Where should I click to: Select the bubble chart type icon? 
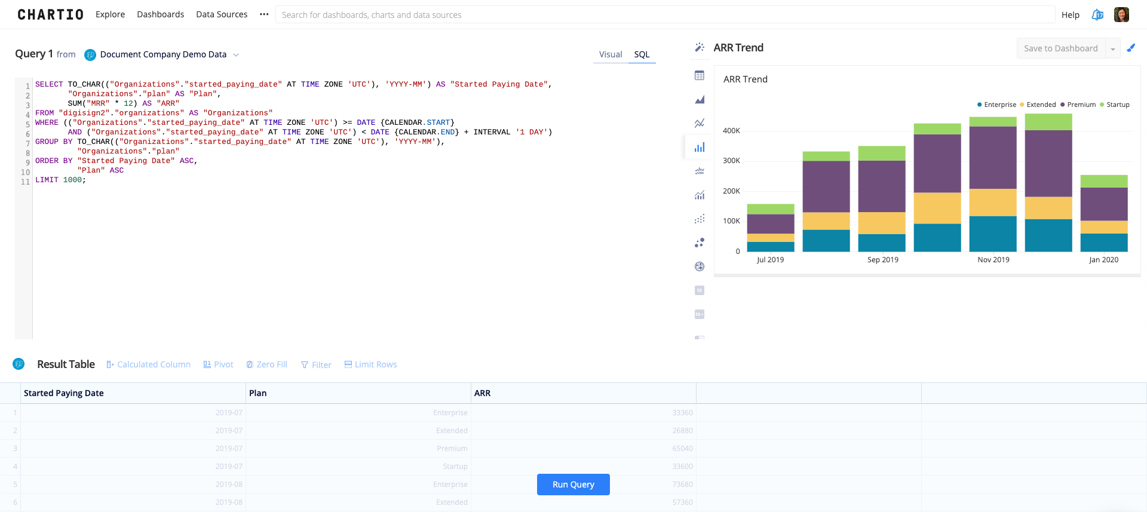pos(700,243)
